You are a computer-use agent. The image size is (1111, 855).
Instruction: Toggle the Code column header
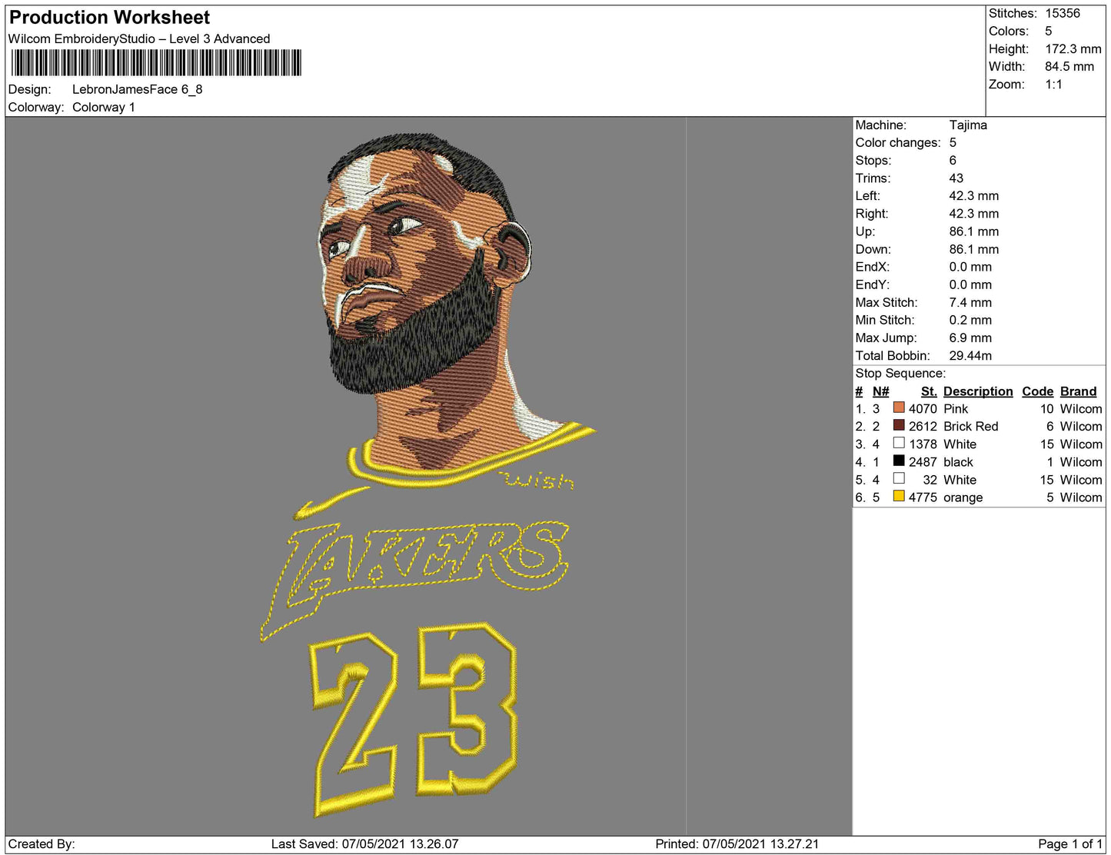click(1037, 391)
